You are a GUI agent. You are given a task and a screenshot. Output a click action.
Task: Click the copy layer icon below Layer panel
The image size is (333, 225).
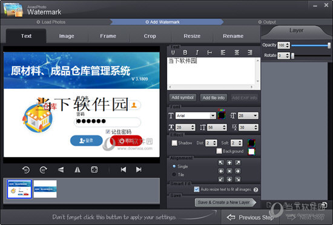[x=324, y=204]
